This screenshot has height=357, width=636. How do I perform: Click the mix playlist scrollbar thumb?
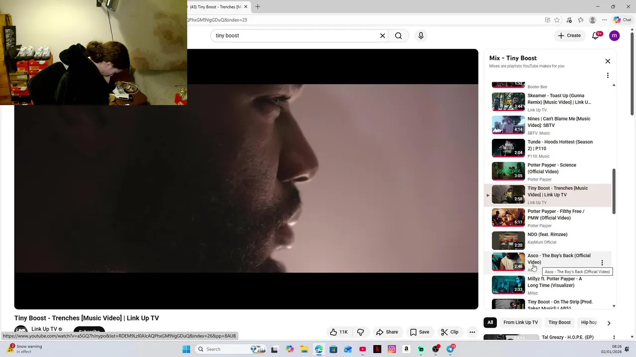(614, 191)
